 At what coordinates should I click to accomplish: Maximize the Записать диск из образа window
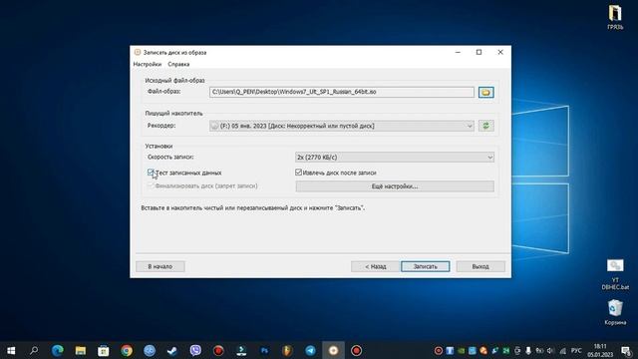point(478,52)
